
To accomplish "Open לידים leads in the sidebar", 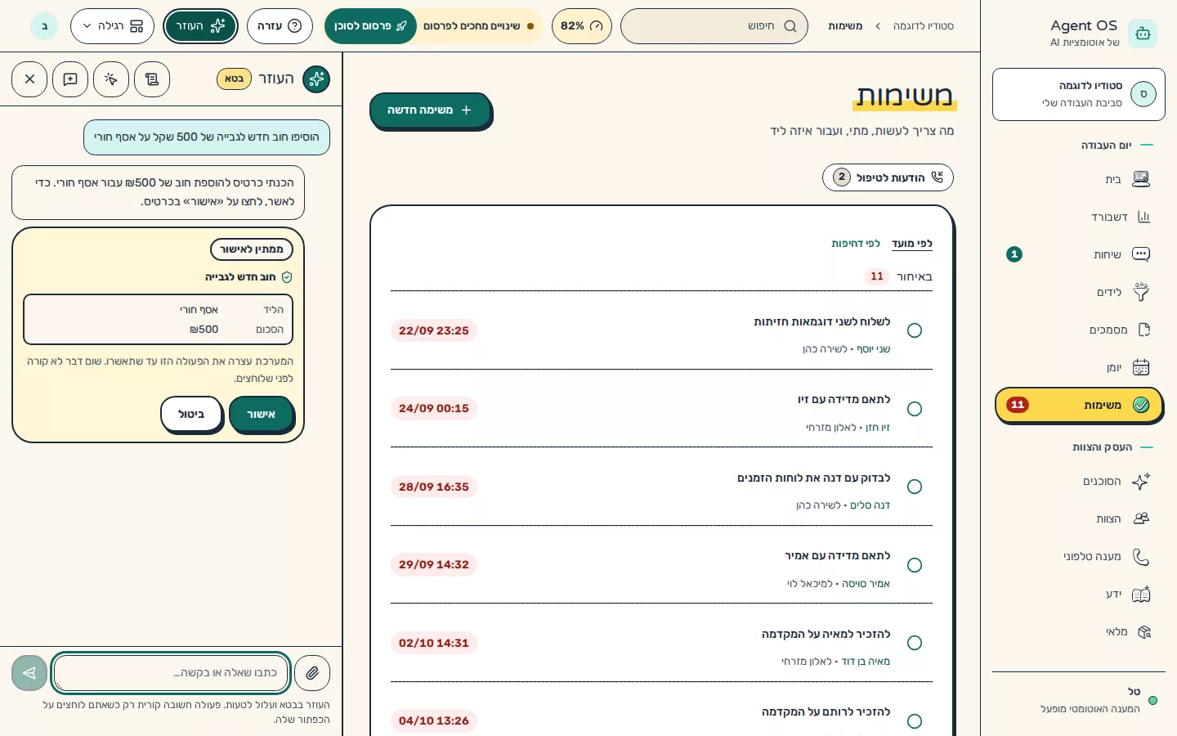I will [1079, 292].
